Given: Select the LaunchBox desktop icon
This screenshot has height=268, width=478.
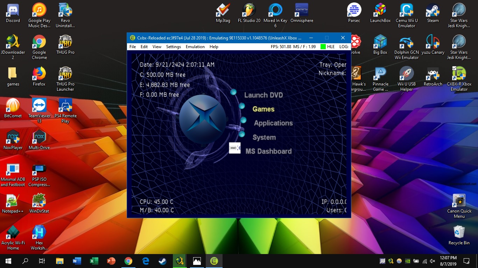Looking at the screenshot, I should 380,13.
